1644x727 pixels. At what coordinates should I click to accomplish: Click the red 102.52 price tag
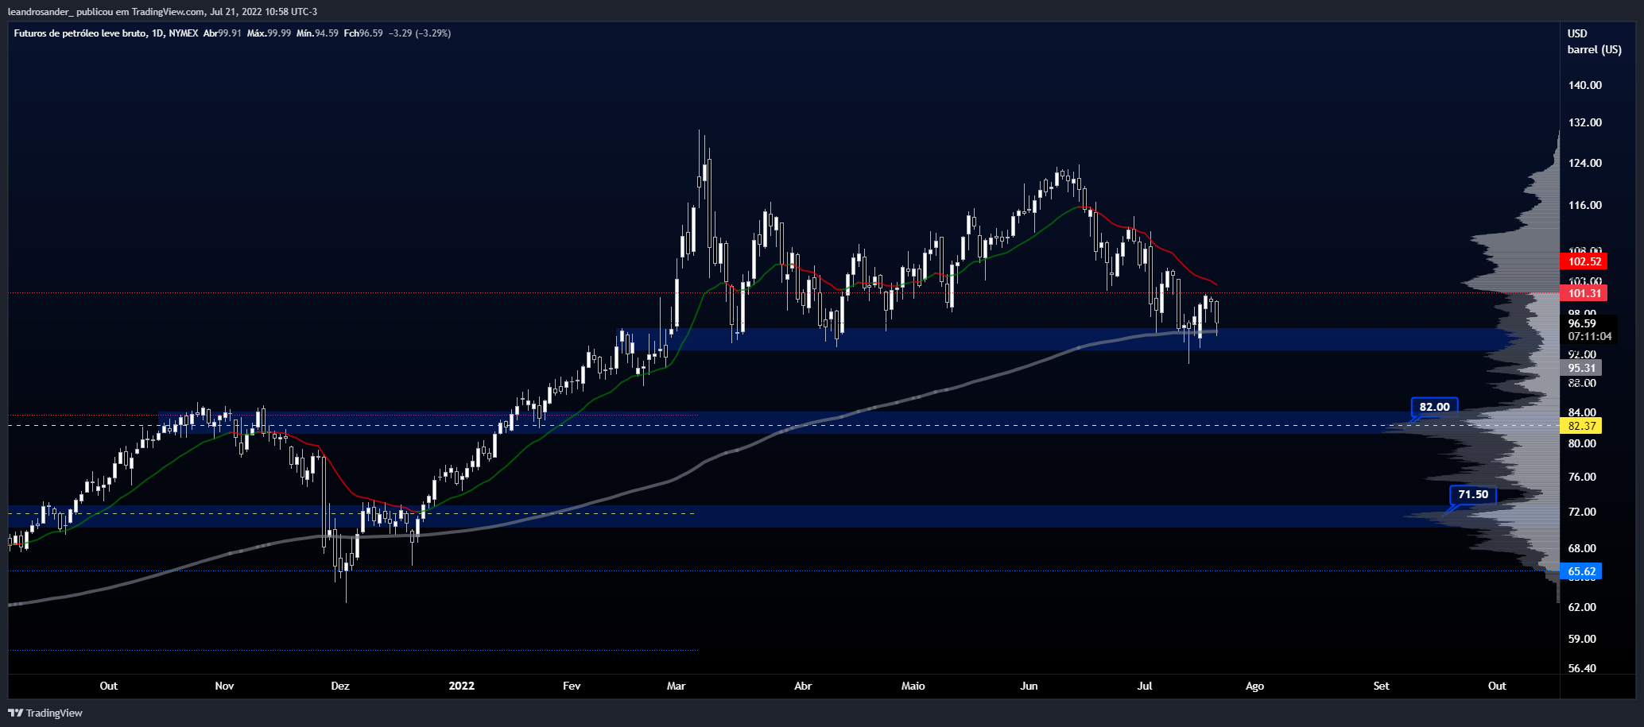pos(1584,261)
